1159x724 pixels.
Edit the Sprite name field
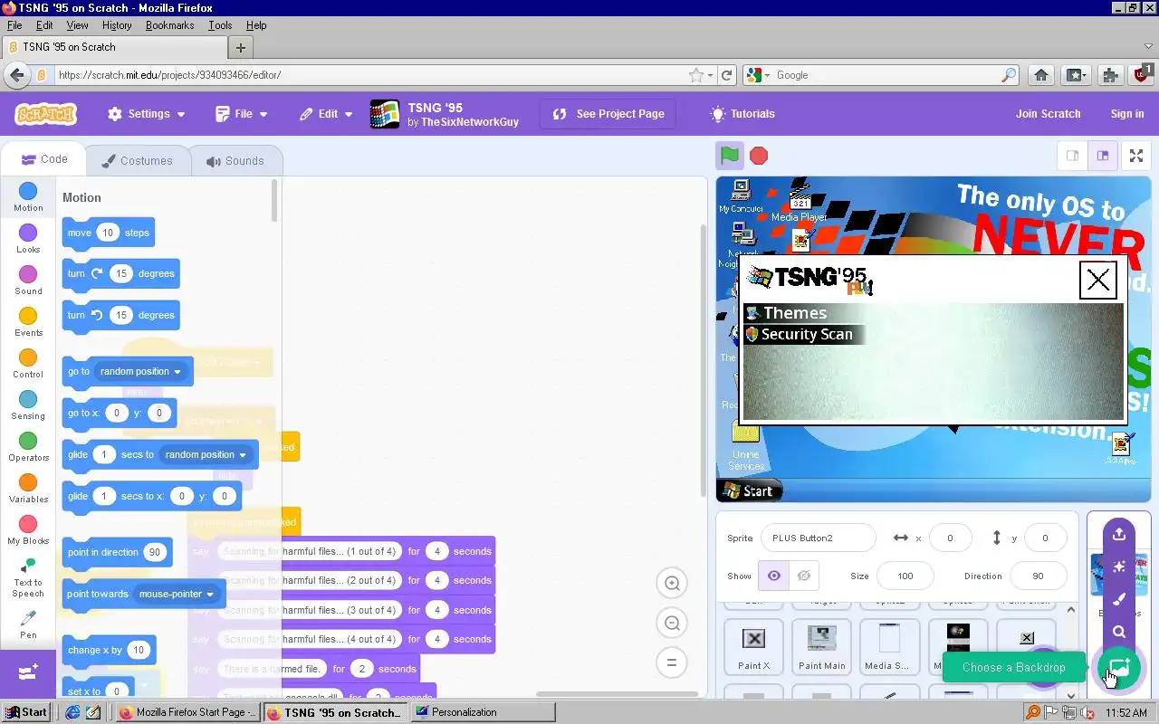(x=819, y=538)
